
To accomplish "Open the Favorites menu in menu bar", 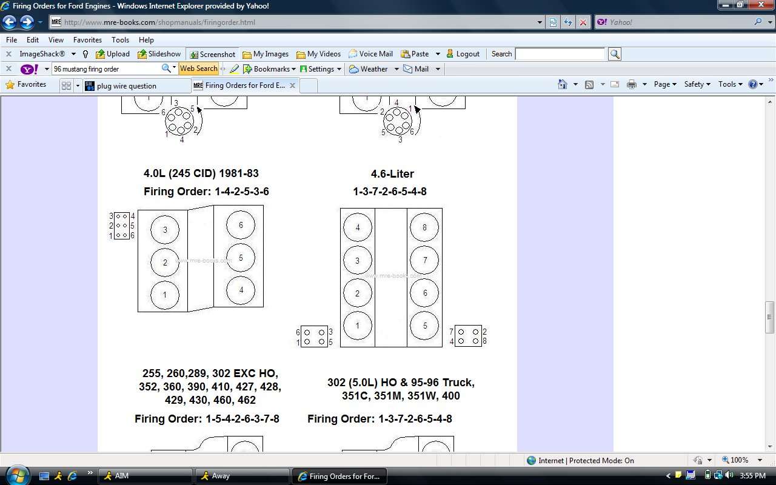I will pos(87,39).
